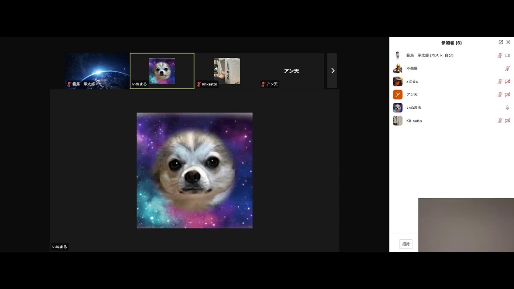Click muted mic icon for Kit-satto
The width and height of the screenshot is (514, 289).
click(x=500, y=121)
